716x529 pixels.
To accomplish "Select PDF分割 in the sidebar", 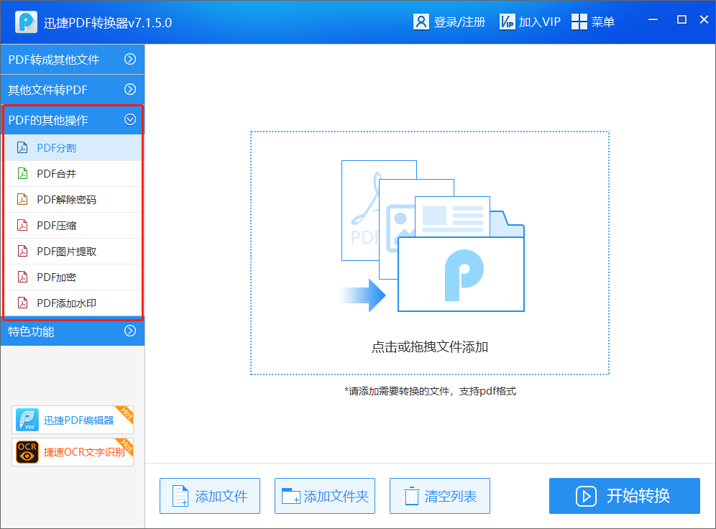I will coord(73,148).
